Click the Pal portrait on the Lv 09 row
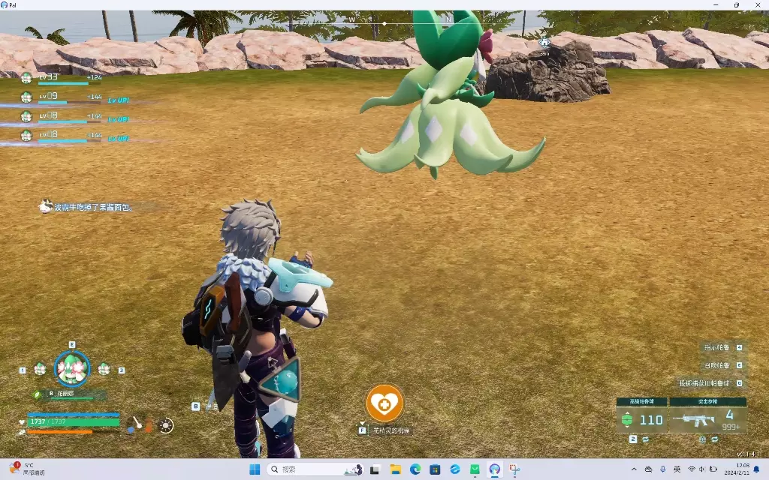Image resolution: width=769 pixels, height=480 pixels. 26,97
